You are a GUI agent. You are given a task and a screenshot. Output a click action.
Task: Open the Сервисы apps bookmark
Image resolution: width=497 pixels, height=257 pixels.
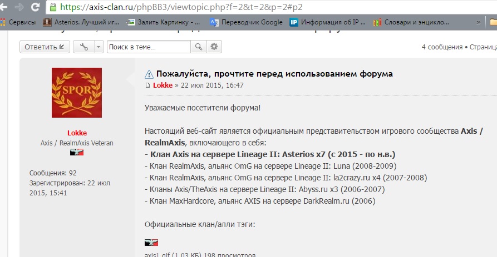(18, 22)
